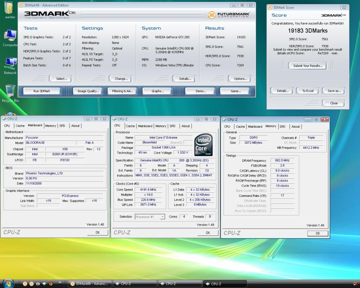Image resolution: width=360 pixels, height=288 pixels.
Task: Open the welder folder on desktop
Action: [9, 9]
